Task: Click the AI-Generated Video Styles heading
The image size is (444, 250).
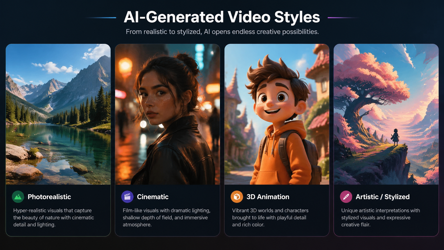Action: click(222, 17)
